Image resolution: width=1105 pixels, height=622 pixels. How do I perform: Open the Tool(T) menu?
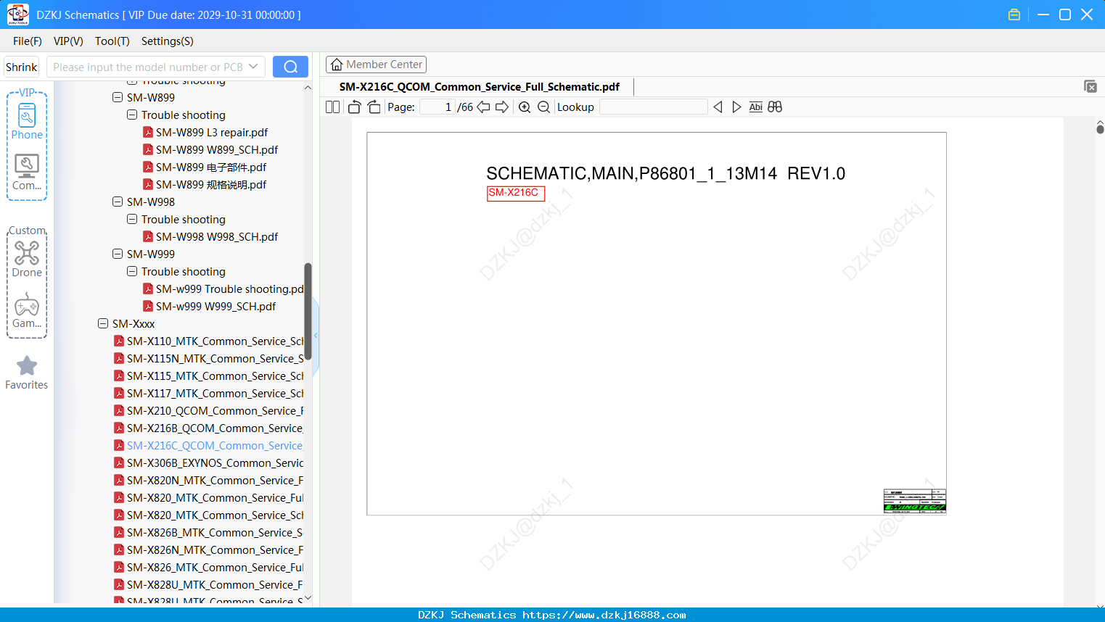click(112, 41)
